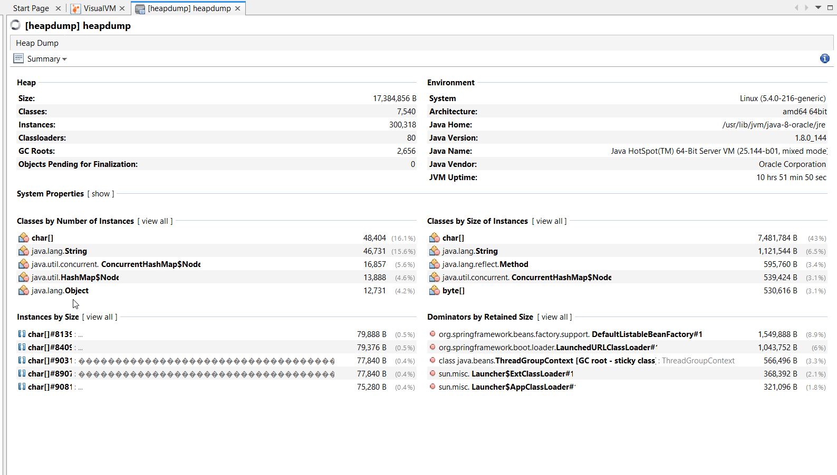The width and height of the screenshot is (837, 475).
Task: Click red dot beside DefaultListableBeanFactory#1
Action: [x=432, y=334]
